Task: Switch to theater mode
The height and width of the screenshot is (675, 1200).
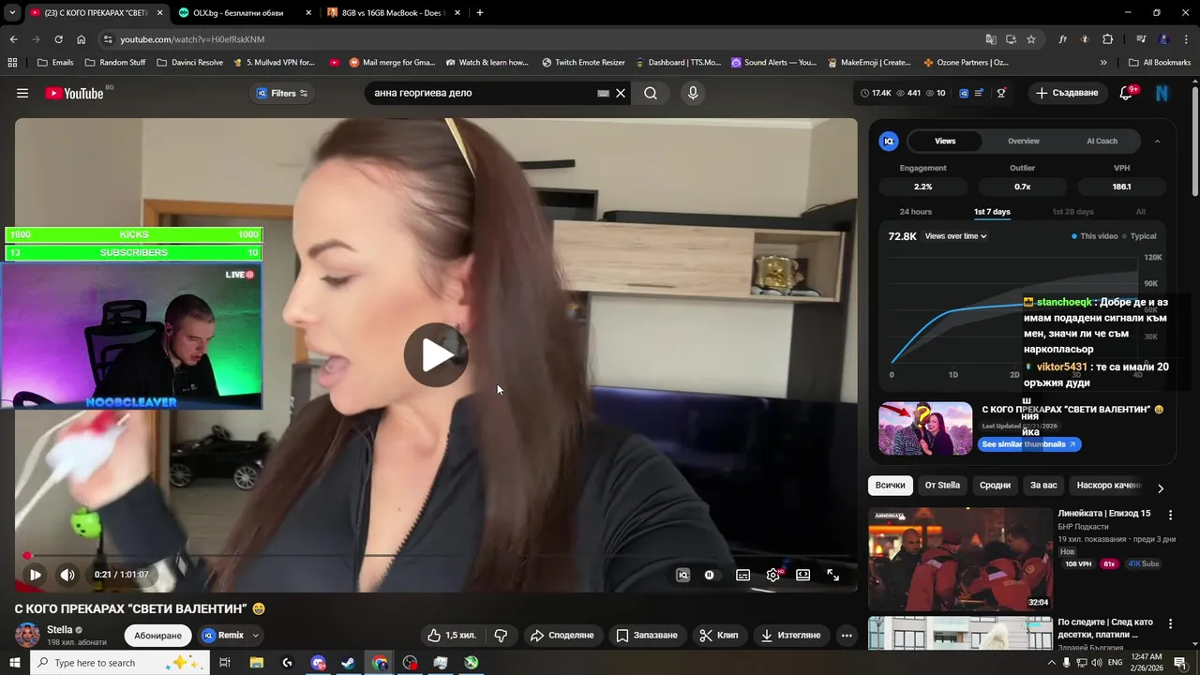Action: (x=803, y=575)
